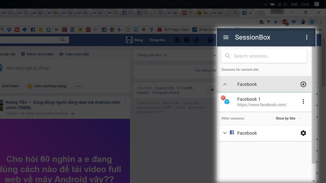
Task: Open the Facebook bookmark in bookmarks bar
Action: 33,30
